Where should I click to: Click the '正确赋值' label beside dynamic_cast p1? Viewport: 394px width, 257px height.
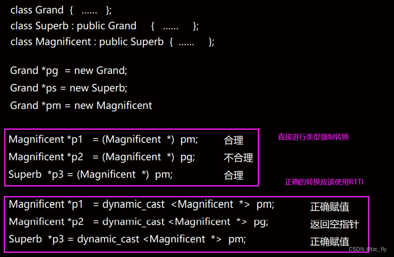329,207
